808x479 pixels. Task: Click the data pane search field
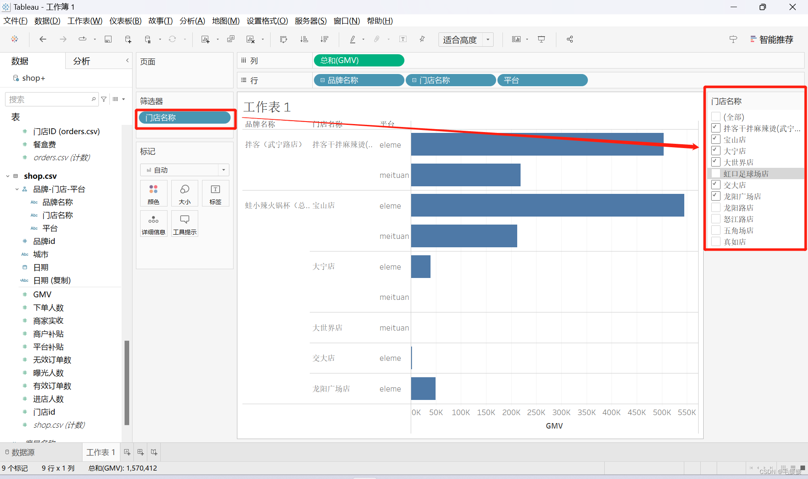(x=51, y=99)
